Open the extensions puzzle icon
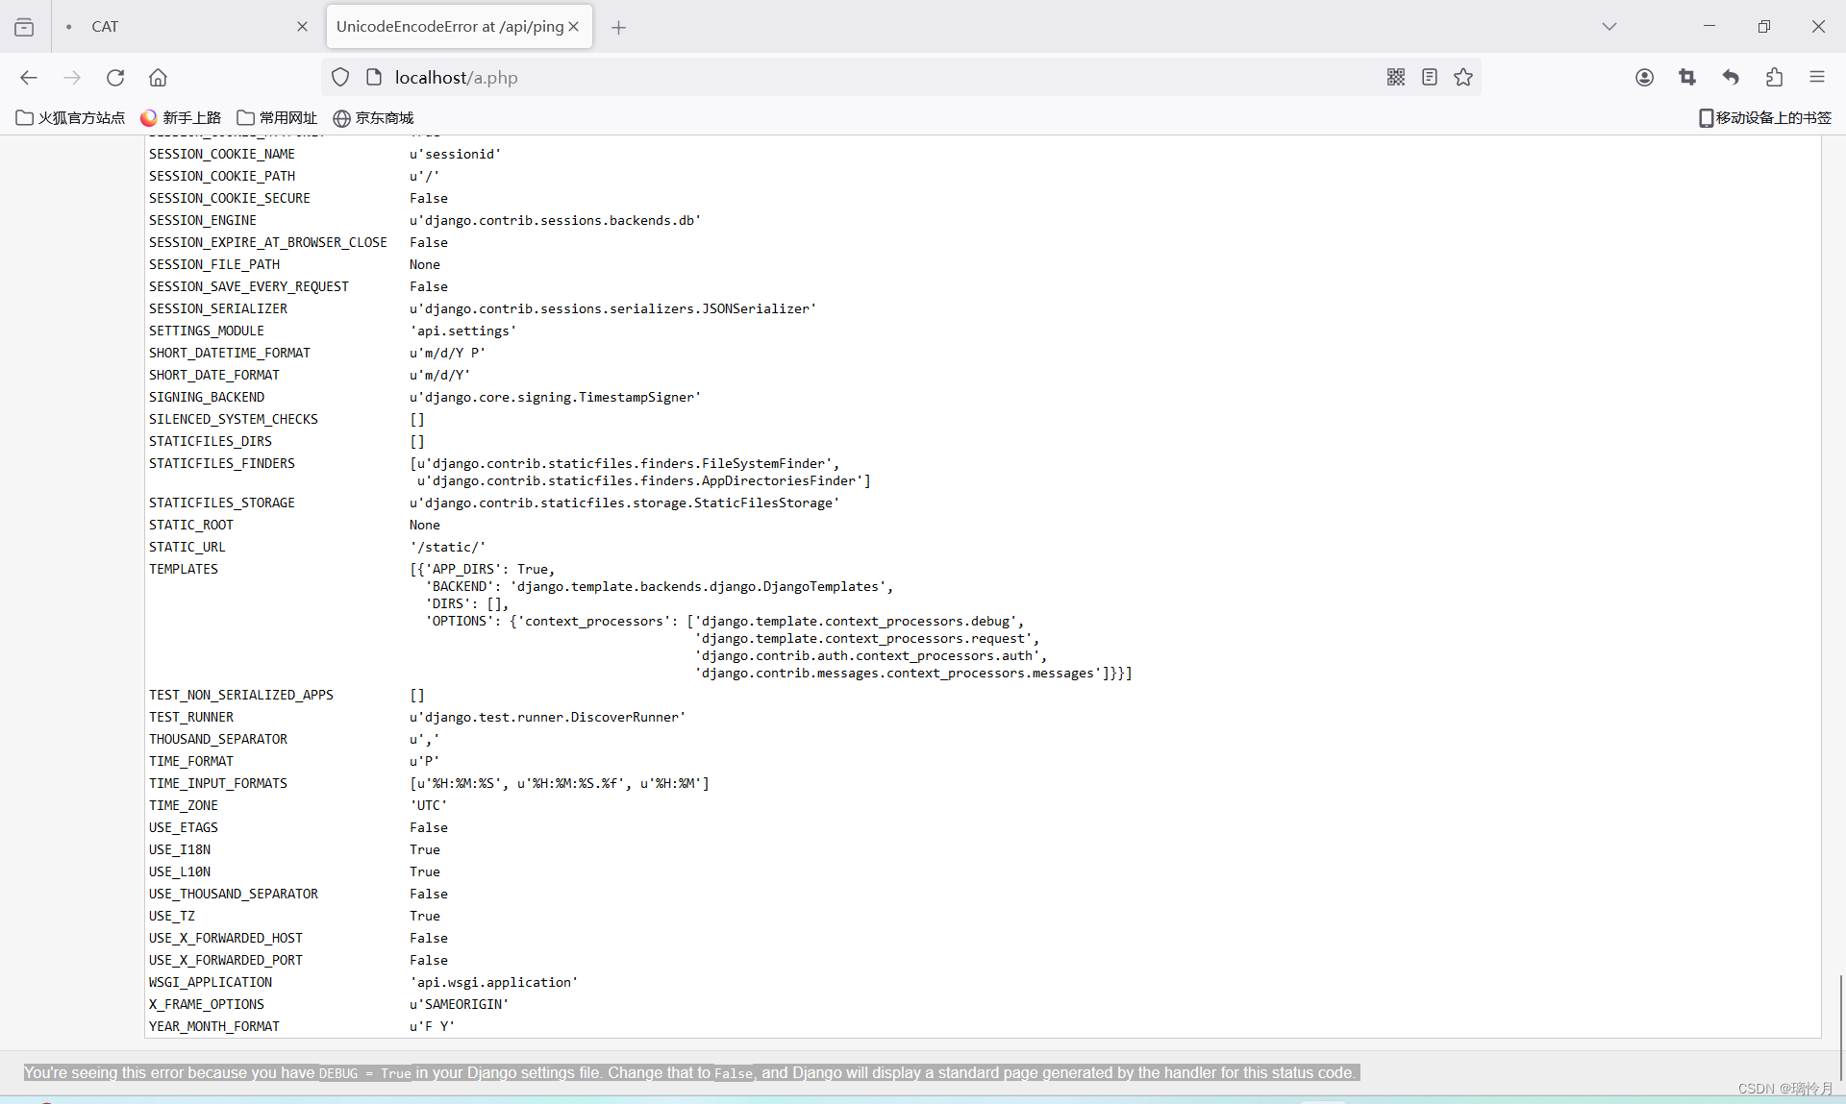This screenshot has width=1846, height=1104. tap(1774, 77)
